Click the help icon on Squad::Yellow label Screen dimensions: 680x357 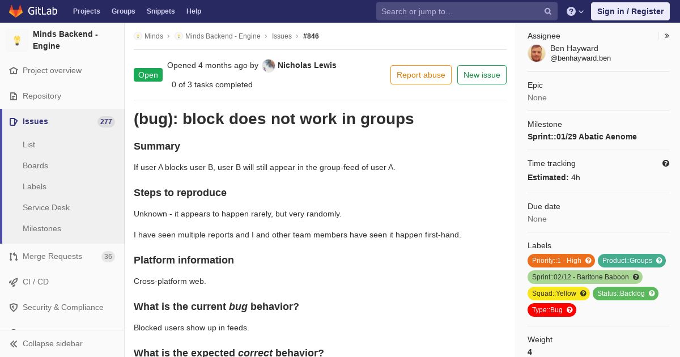click(583, 294)
